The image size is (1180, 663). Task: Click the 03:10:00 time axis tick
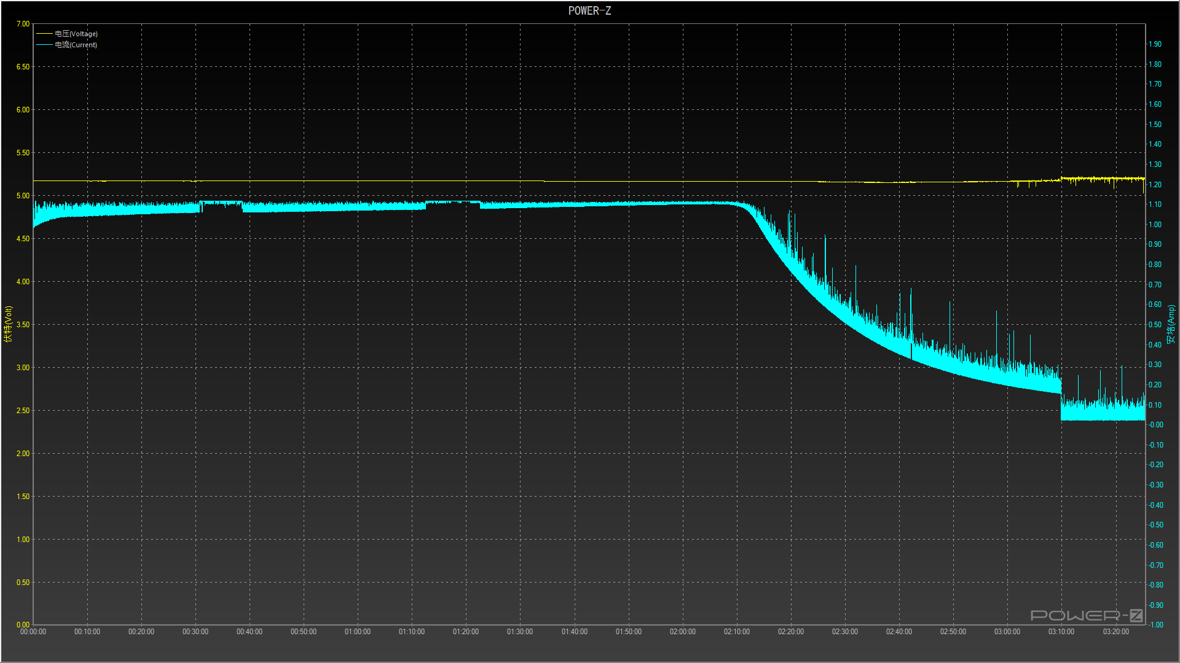coord(1061,632)
